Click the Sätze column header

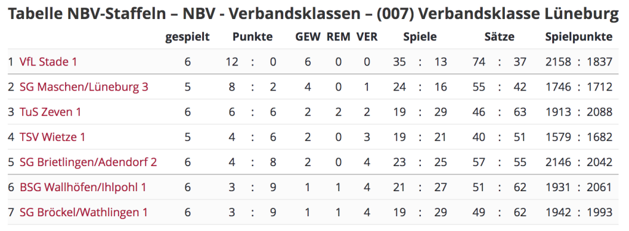click(499, 37)
